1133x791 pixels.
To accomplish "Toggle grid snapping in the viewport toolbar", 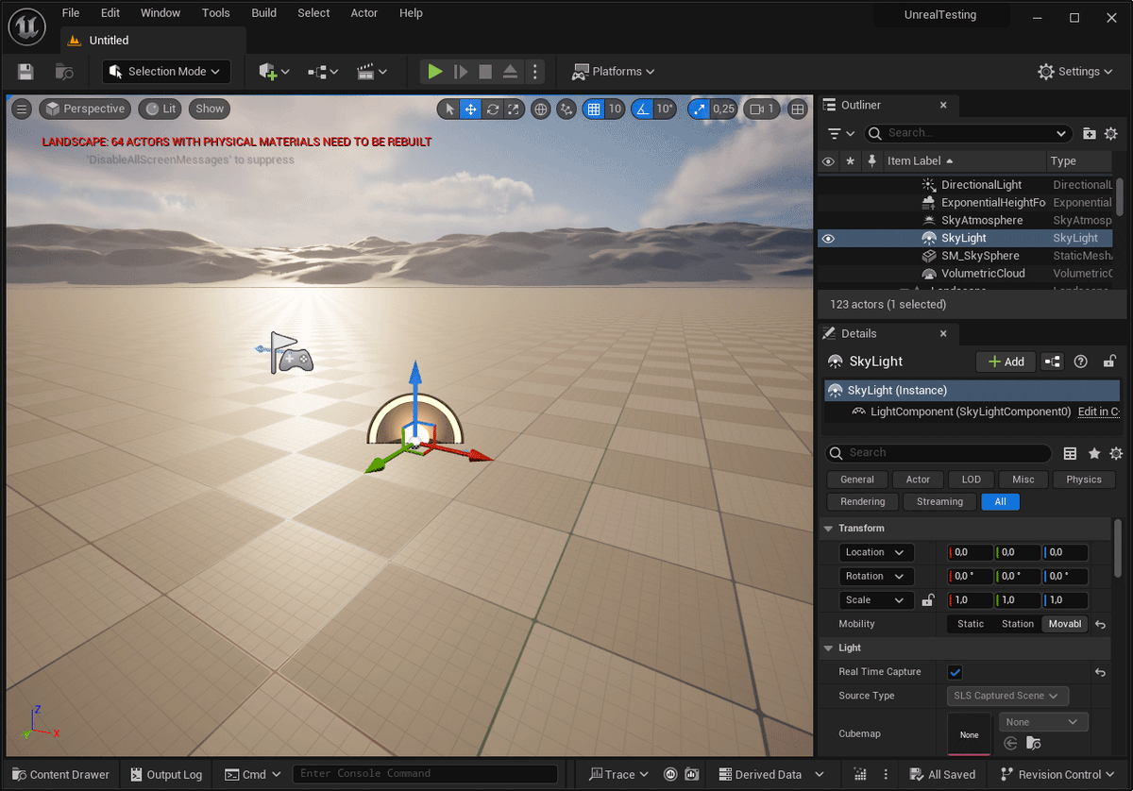I will [x=593, y=109].
